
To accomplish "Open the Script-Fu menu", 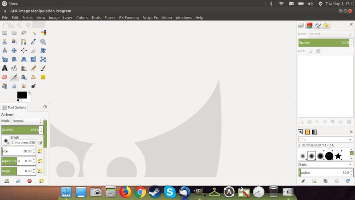I will (x=150, y=18).
